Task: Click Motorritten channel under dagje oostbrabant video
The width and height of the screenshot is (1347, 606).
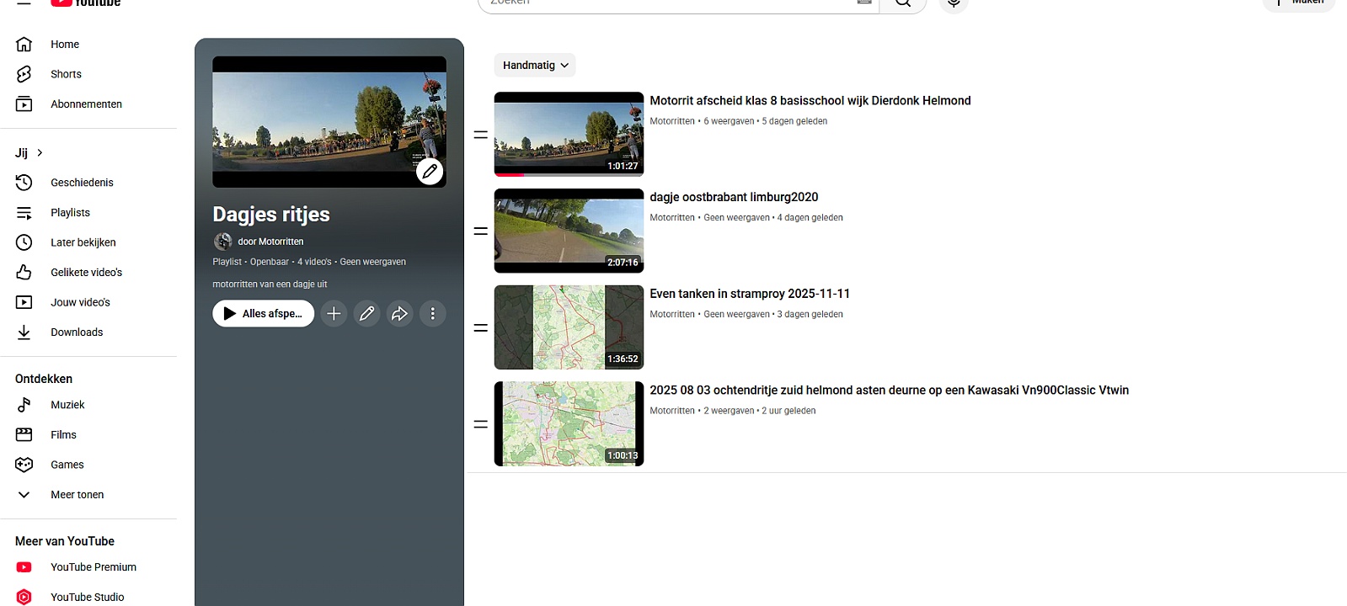Action: 672,218
